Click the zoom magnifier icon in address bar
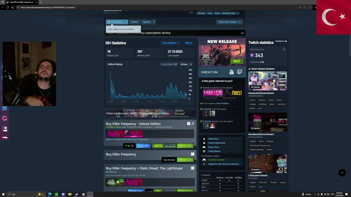 pos(300,7)
